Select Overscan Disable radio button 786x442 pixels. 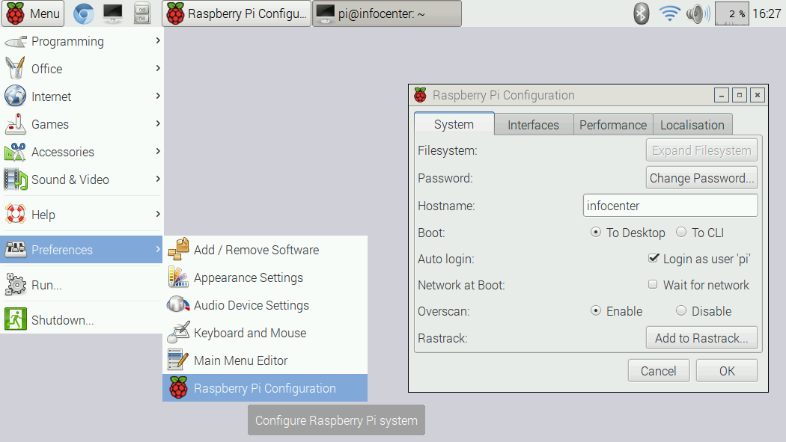pyautogui.click(x=680, y=310)
